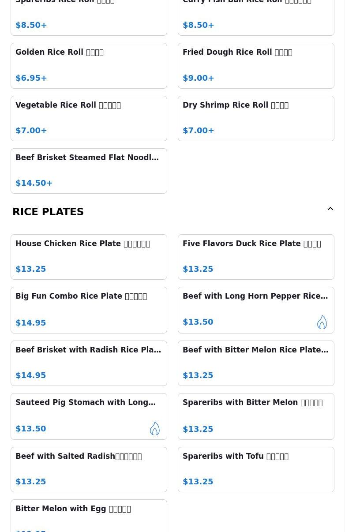Viewport: 345px width, 532px height.
Task: Choose Bitter Melon with Egg
Action: (x=89, y=515)
